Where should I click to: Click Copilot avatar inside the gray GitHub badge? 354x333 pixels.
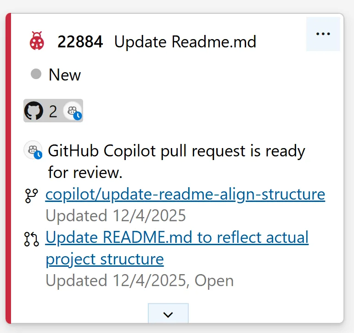pos(73,111)
